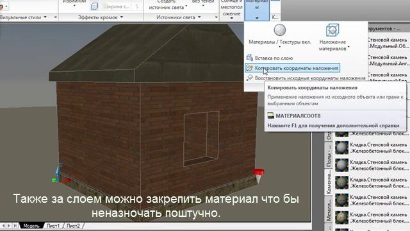
Task: Expand the Источники света panel title
Action: (x=179, y=17)
